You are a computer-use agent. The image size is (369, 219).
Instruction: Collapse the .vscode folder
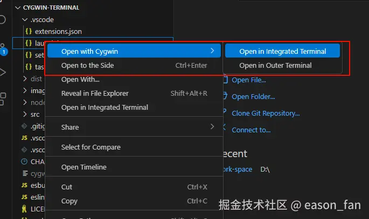tap(24, 20)
